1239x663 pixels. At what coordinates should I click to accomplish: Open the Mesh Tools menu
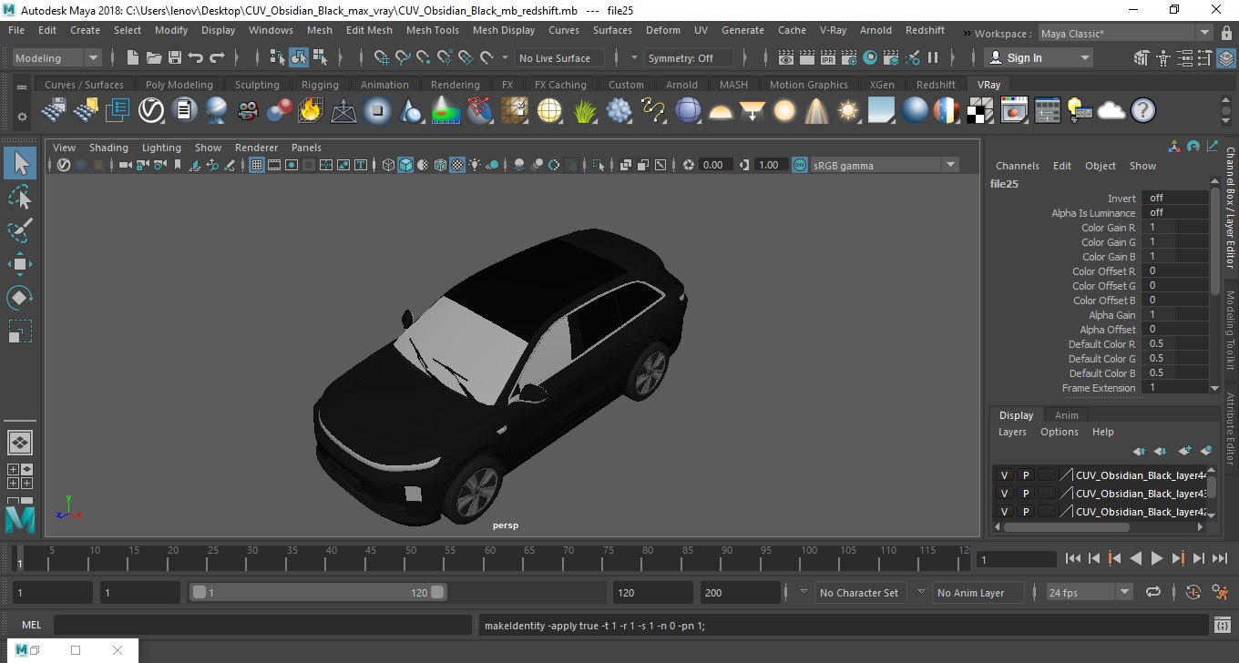tap(432, 30)
